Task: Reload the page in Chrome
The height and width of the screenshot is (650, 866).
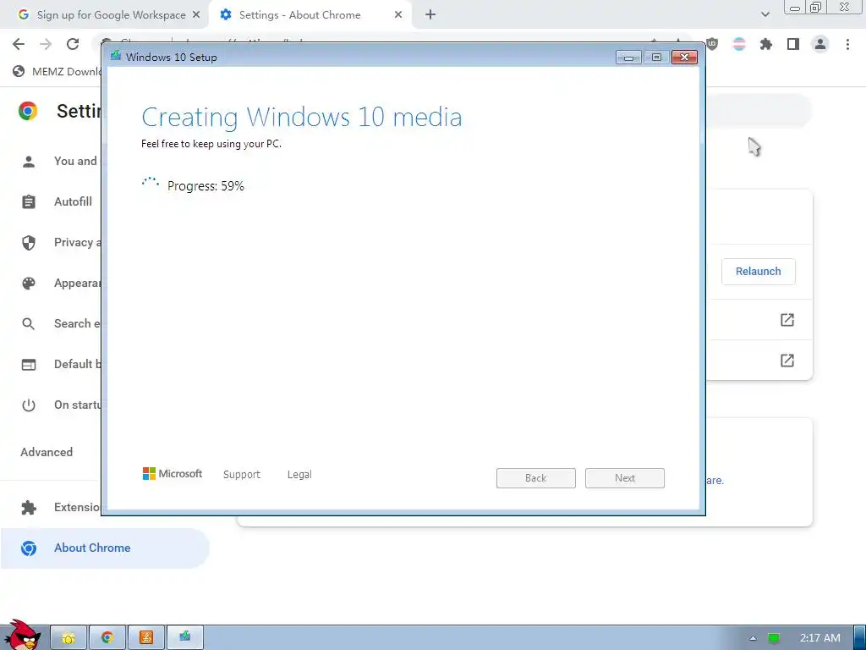Action: pyautogui.click(x=73, y=44)
